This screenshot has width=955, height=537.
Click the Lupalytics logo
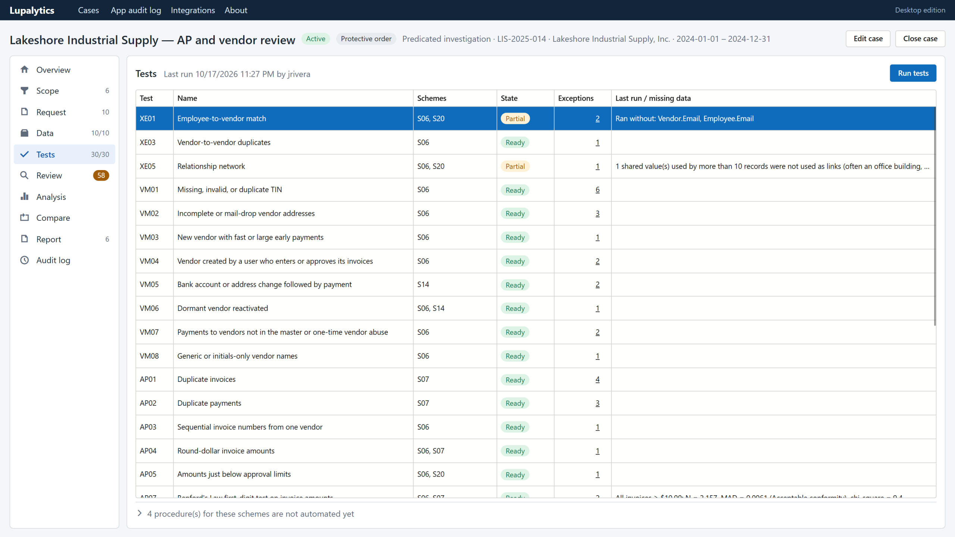pyautogui.click(x=32, y=10)
